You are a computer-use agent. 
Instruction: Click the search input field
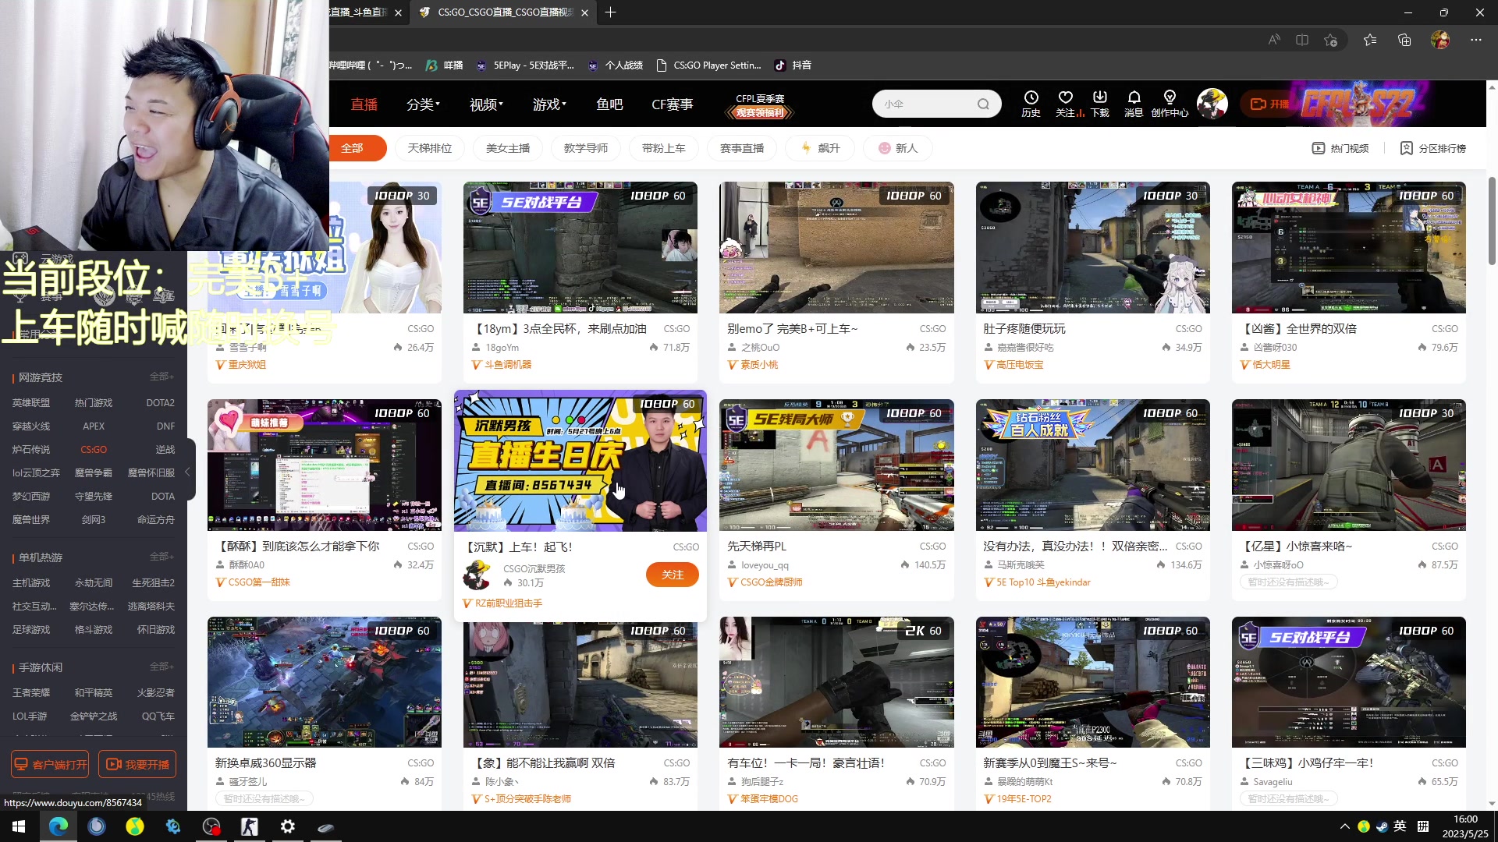point(926,104)
